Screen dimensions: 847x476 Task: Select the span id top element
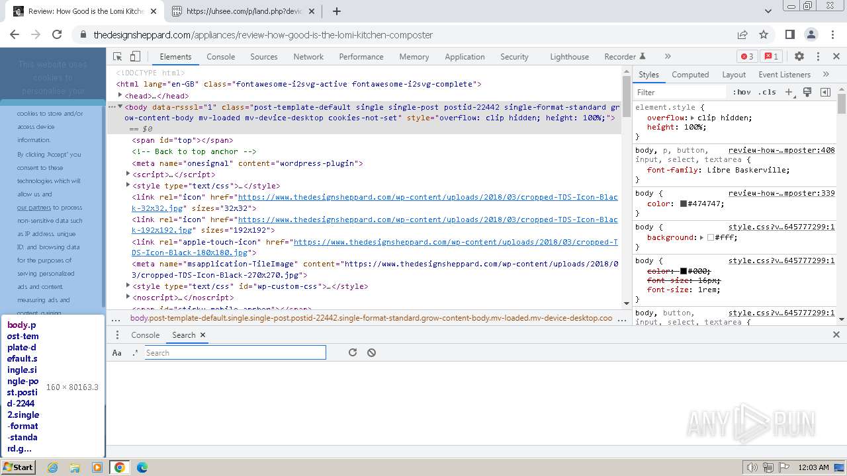183,140
